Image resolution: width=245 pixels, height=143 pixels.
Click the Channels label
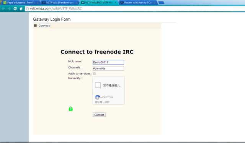[x=75, y=67]
